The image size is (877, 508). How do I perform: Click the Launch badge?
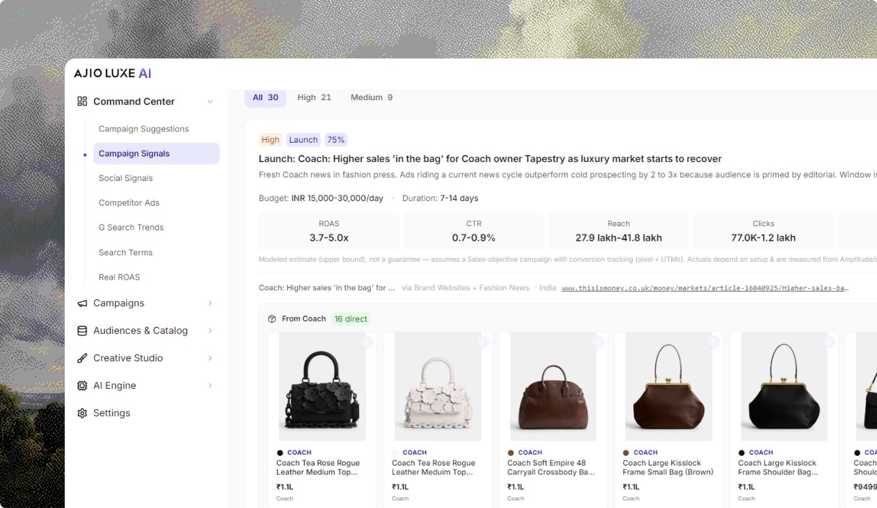pyautogui.click(x=303, y=140)
